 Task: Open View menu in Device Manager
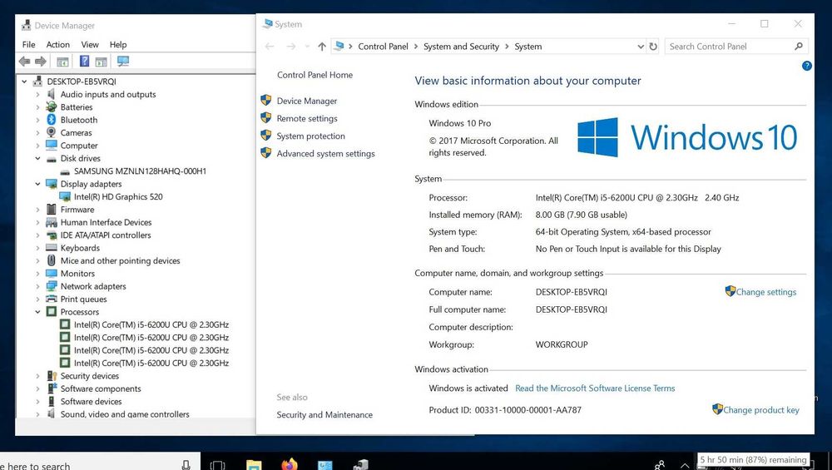(x=90, y=45)
